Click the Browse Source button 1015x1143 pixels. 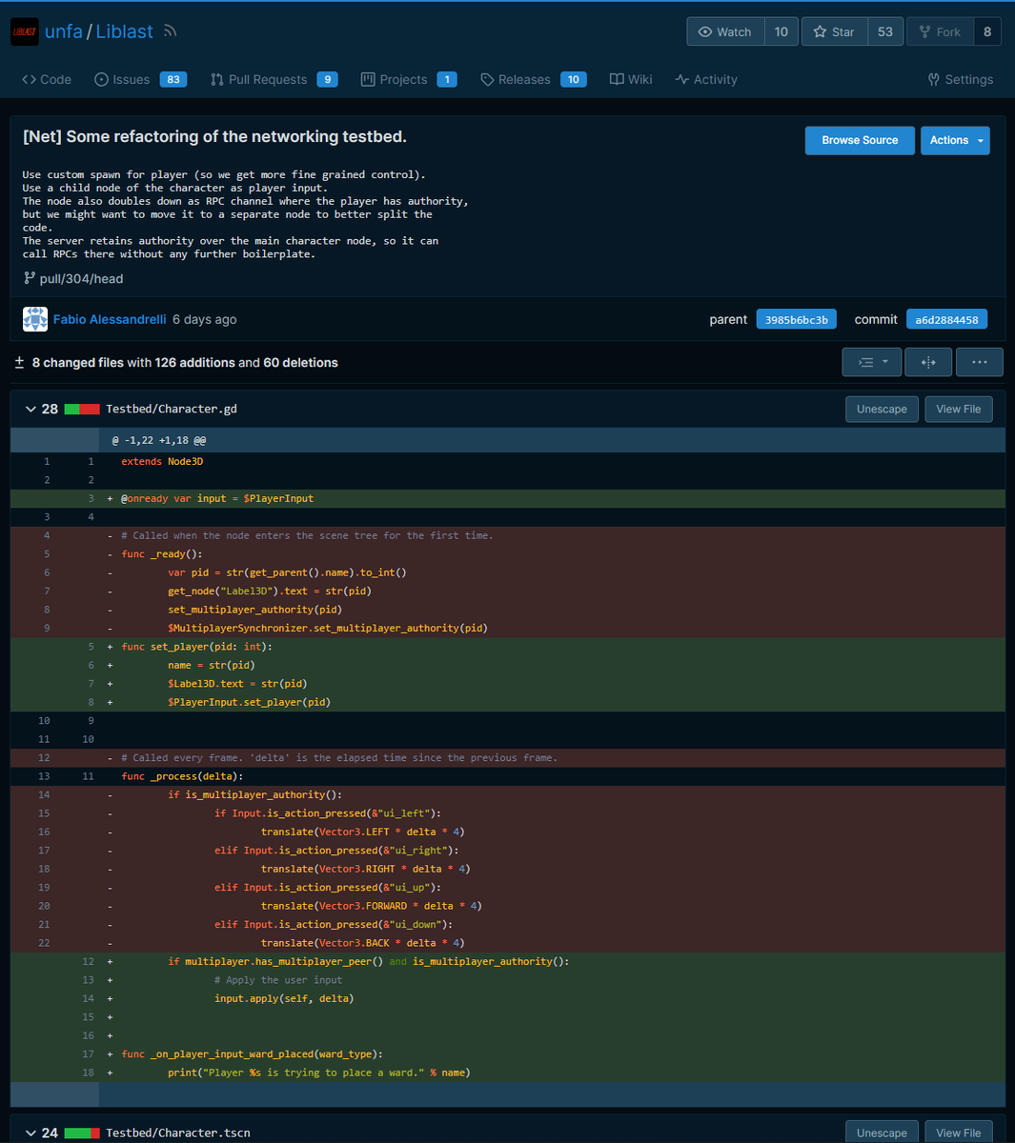[860, 140]
